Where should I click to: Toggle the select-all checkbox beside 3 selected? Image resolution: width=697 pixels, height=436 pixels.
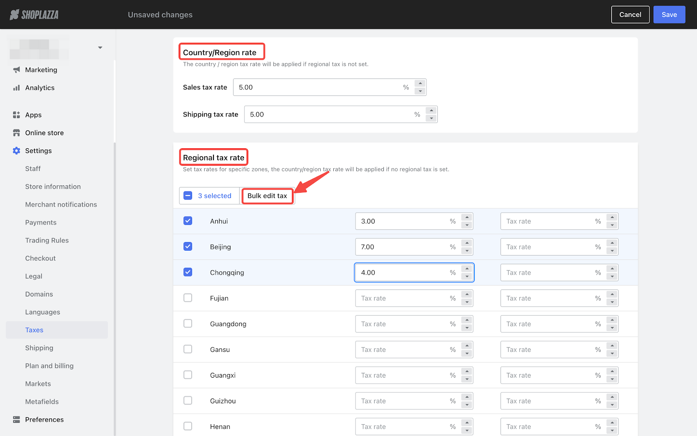tap(188, 196)
